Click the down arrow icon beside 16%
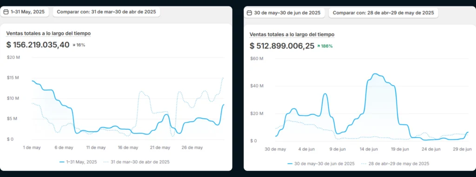Viewport: 476px width, 177px height. tap(74, 45)
